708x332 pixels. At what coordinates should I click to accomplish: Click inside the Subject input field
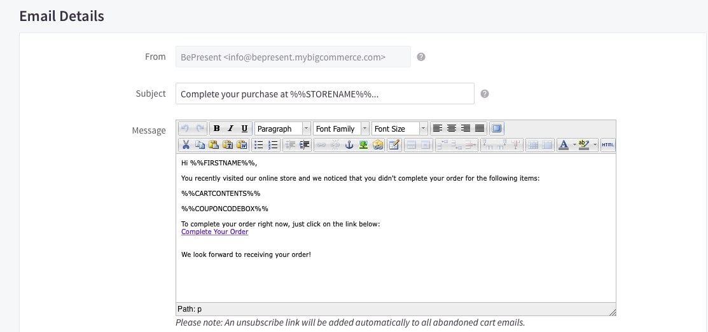point(324,93)
